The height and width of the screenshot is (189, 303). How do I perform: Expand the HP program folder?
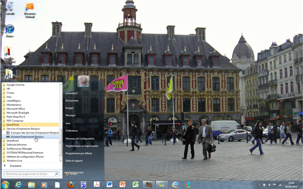[x=30, y=89]
